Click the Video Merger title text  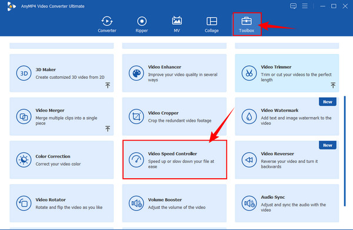[50, 111]
